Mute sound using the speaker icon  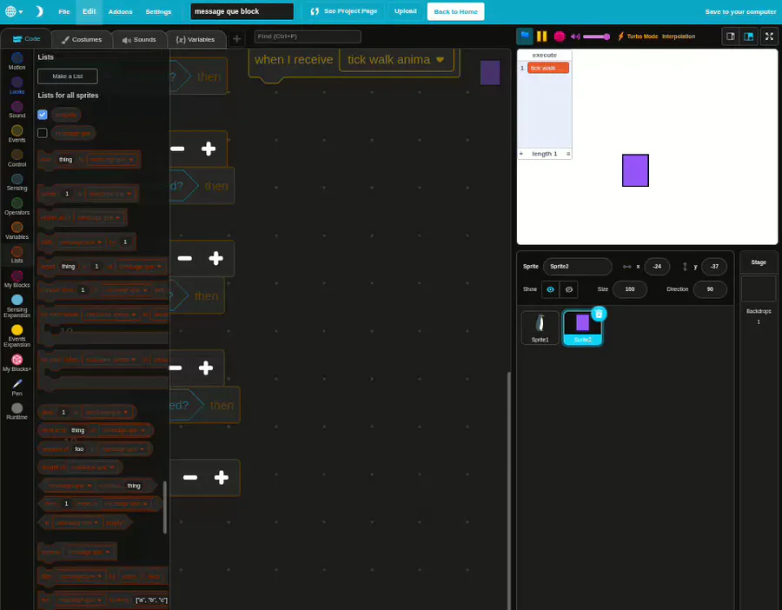(575, 36)
